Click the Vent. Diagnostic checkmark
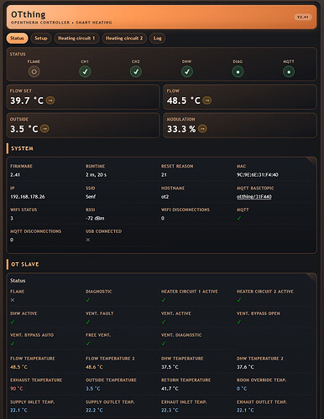This screenshot has width=324, height=419. pos(164,344)
